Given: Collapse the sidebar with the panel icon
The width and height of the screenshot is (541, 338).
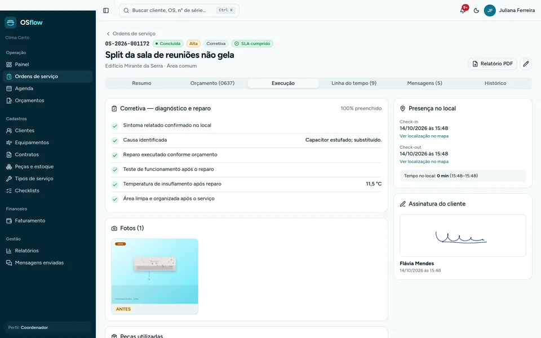Looking at the screenshot, I should pyautogui.click(x=106, y=10).
